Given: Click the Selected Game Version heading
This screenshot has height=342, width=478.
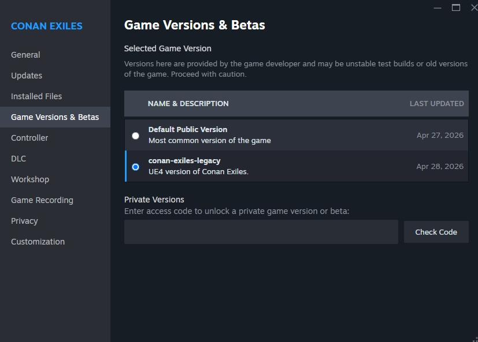Looking at the screenshot, I should pyautogui.click(x=168, y=48).
